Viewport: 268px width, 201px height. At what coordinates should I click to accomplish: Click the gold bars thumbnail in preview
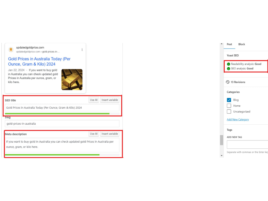[x=72, y=80]
